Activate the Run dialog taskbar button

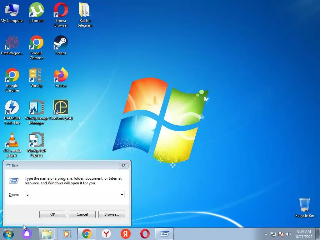tap(164, 234)
